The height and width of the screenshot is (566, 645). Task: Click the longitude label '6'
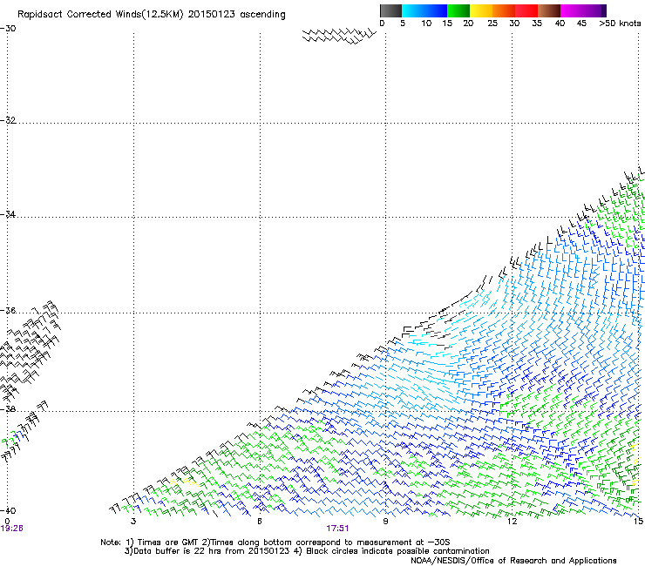[x=260, y=521]
